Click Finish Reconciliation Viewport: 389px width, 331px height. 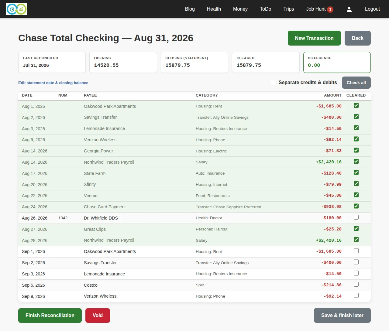[50, 316]
